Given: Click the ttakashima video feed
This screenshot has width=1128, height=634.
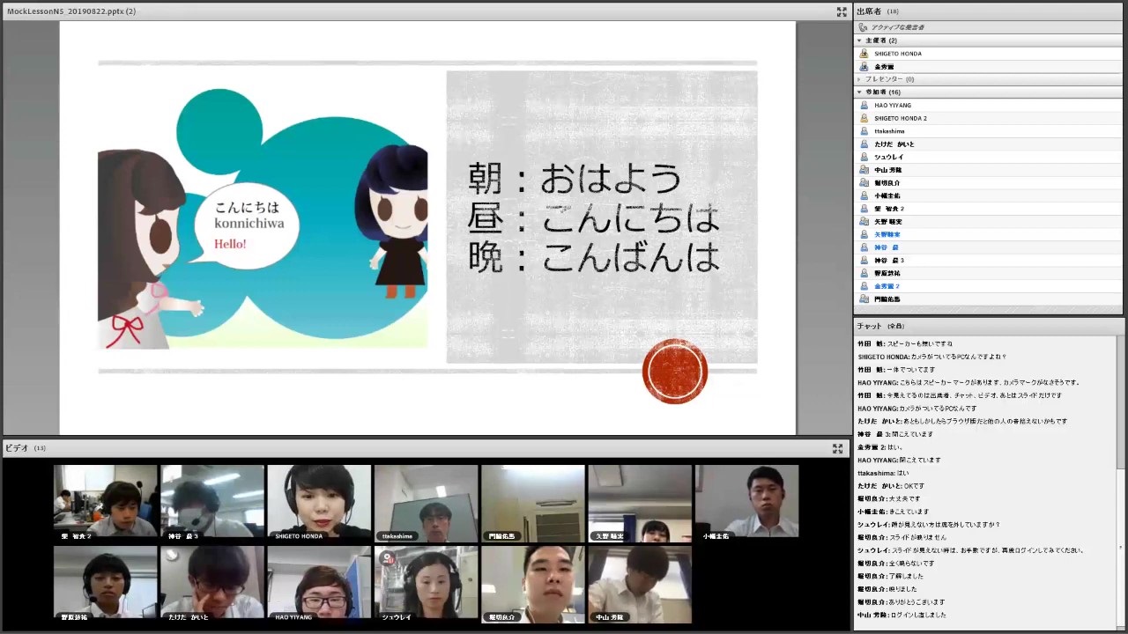Looking at the screenshot, I should pos(426,500).
